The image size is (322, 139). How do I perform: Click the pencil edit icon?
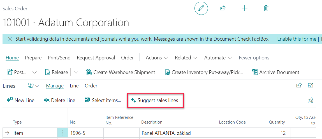(x=201, y=8)
